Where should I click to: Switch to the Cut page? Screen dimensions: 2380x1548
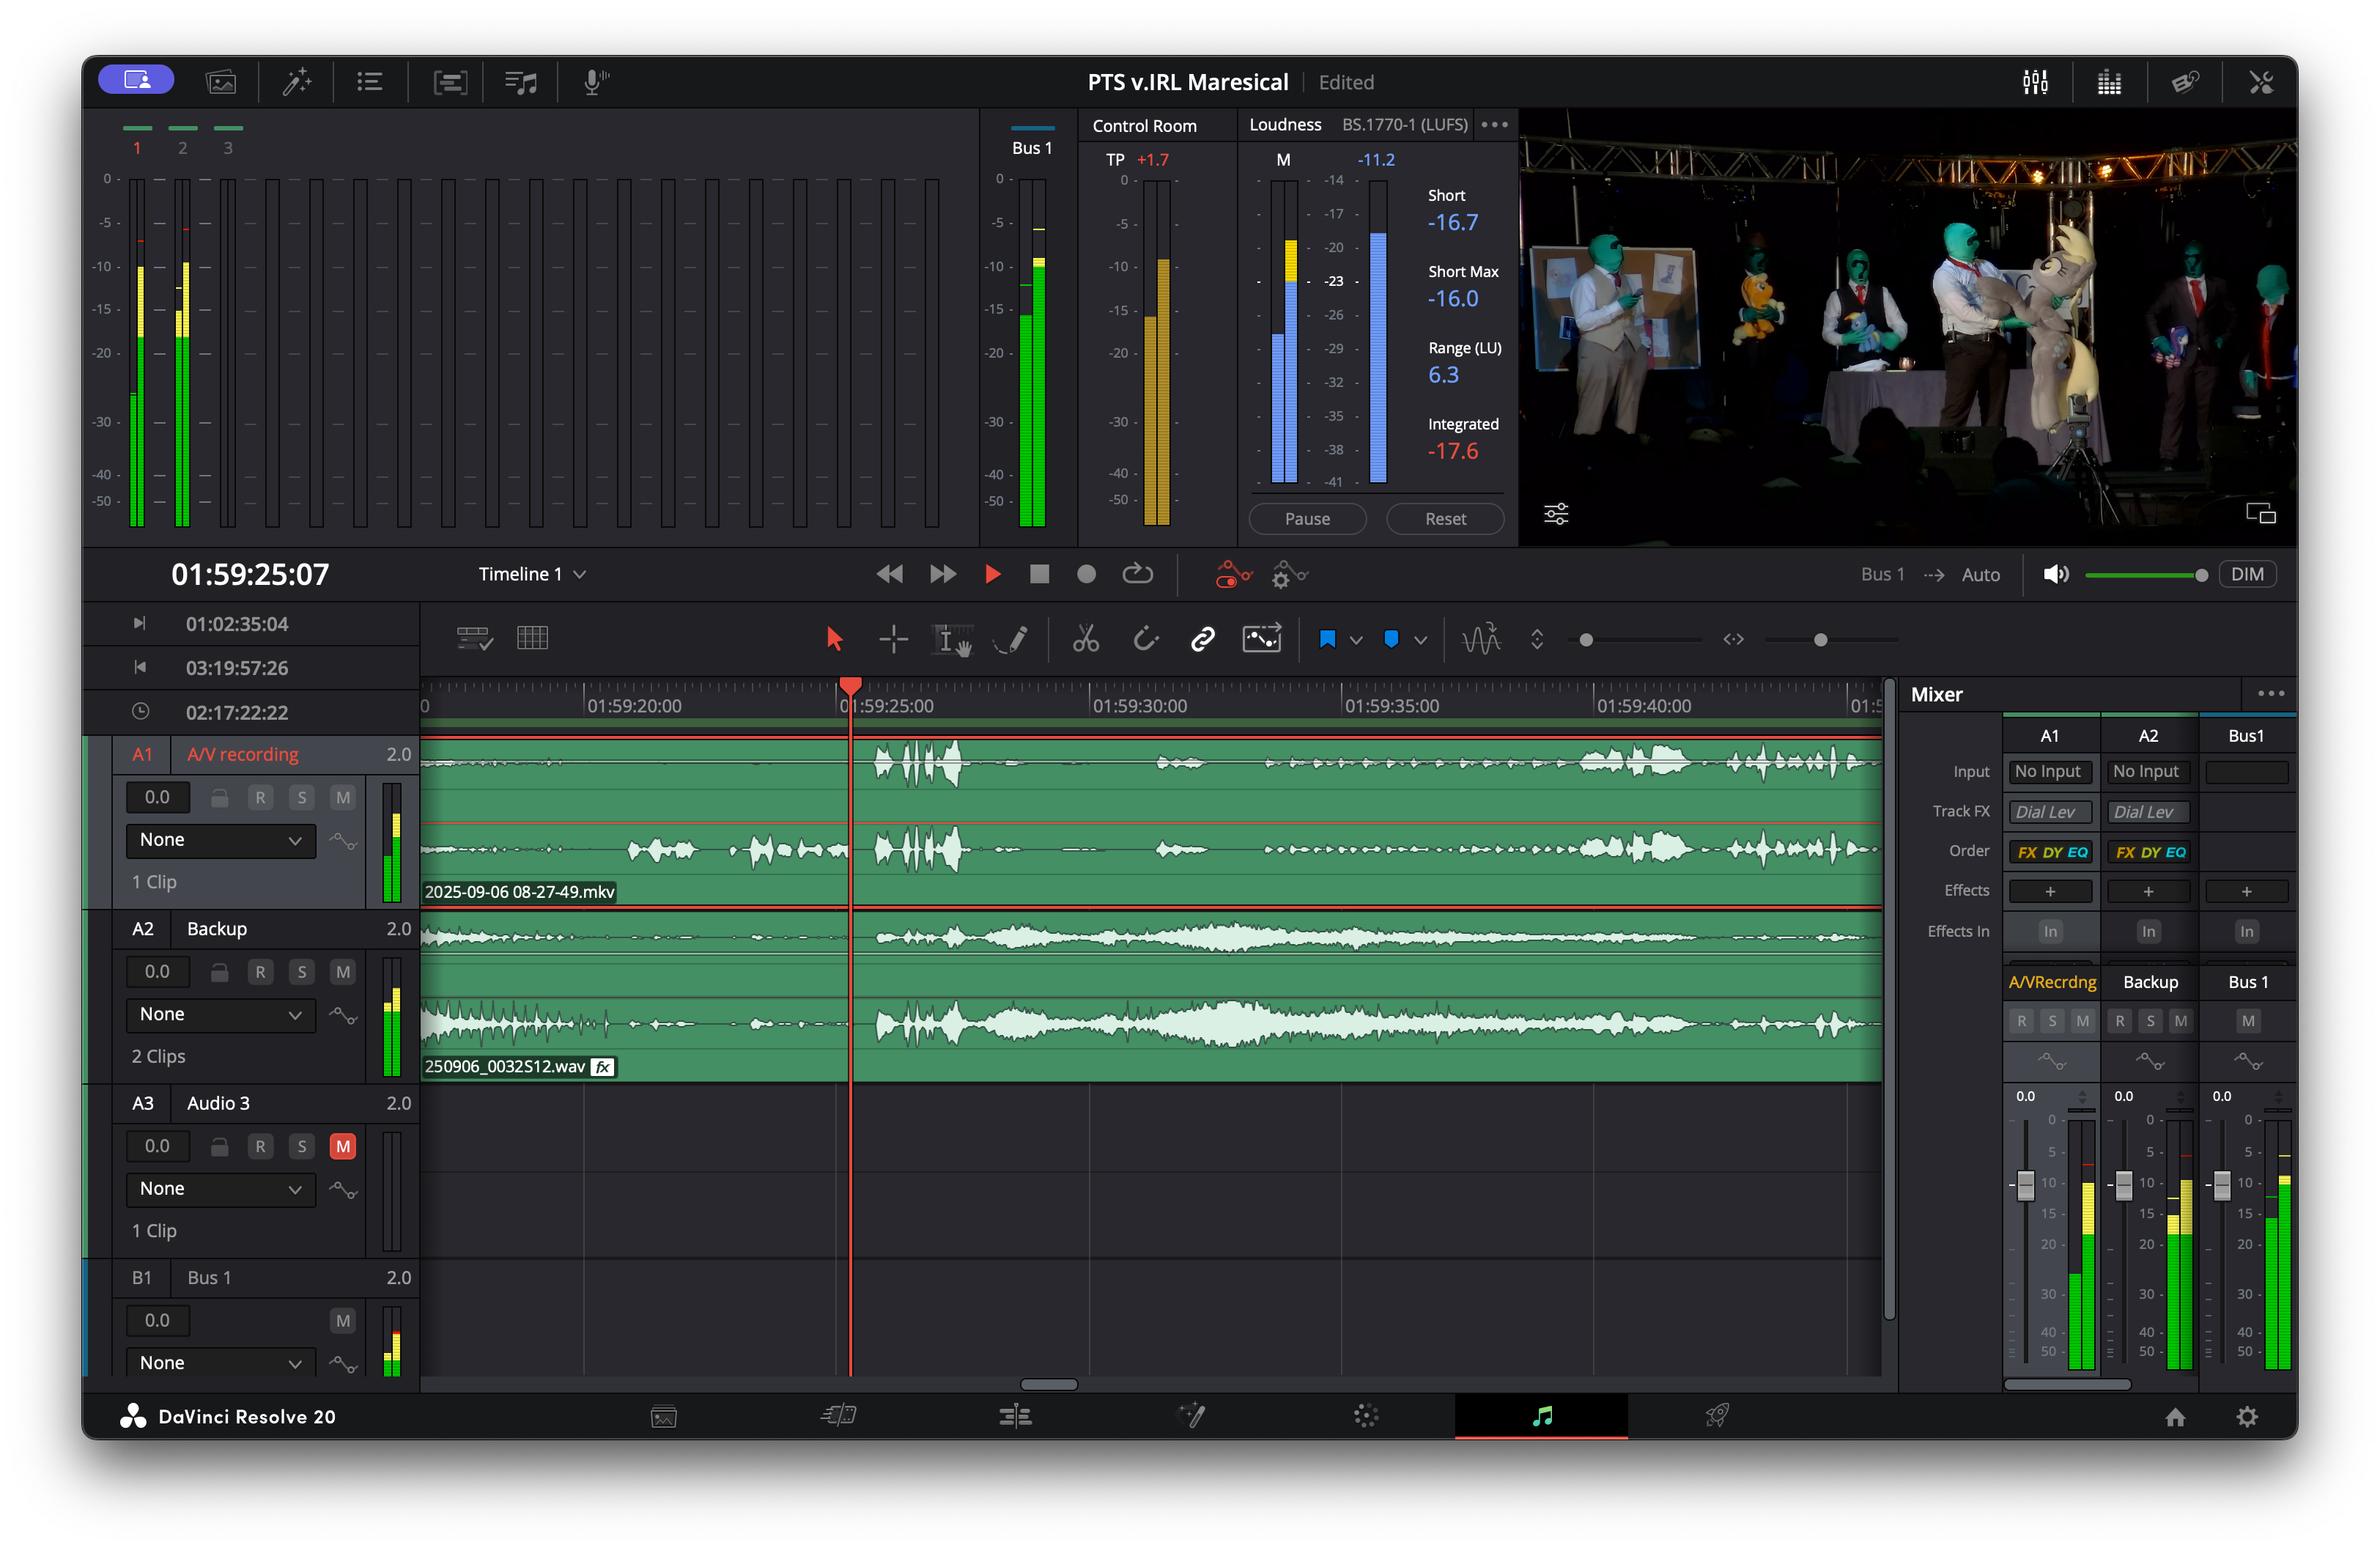838,1416
